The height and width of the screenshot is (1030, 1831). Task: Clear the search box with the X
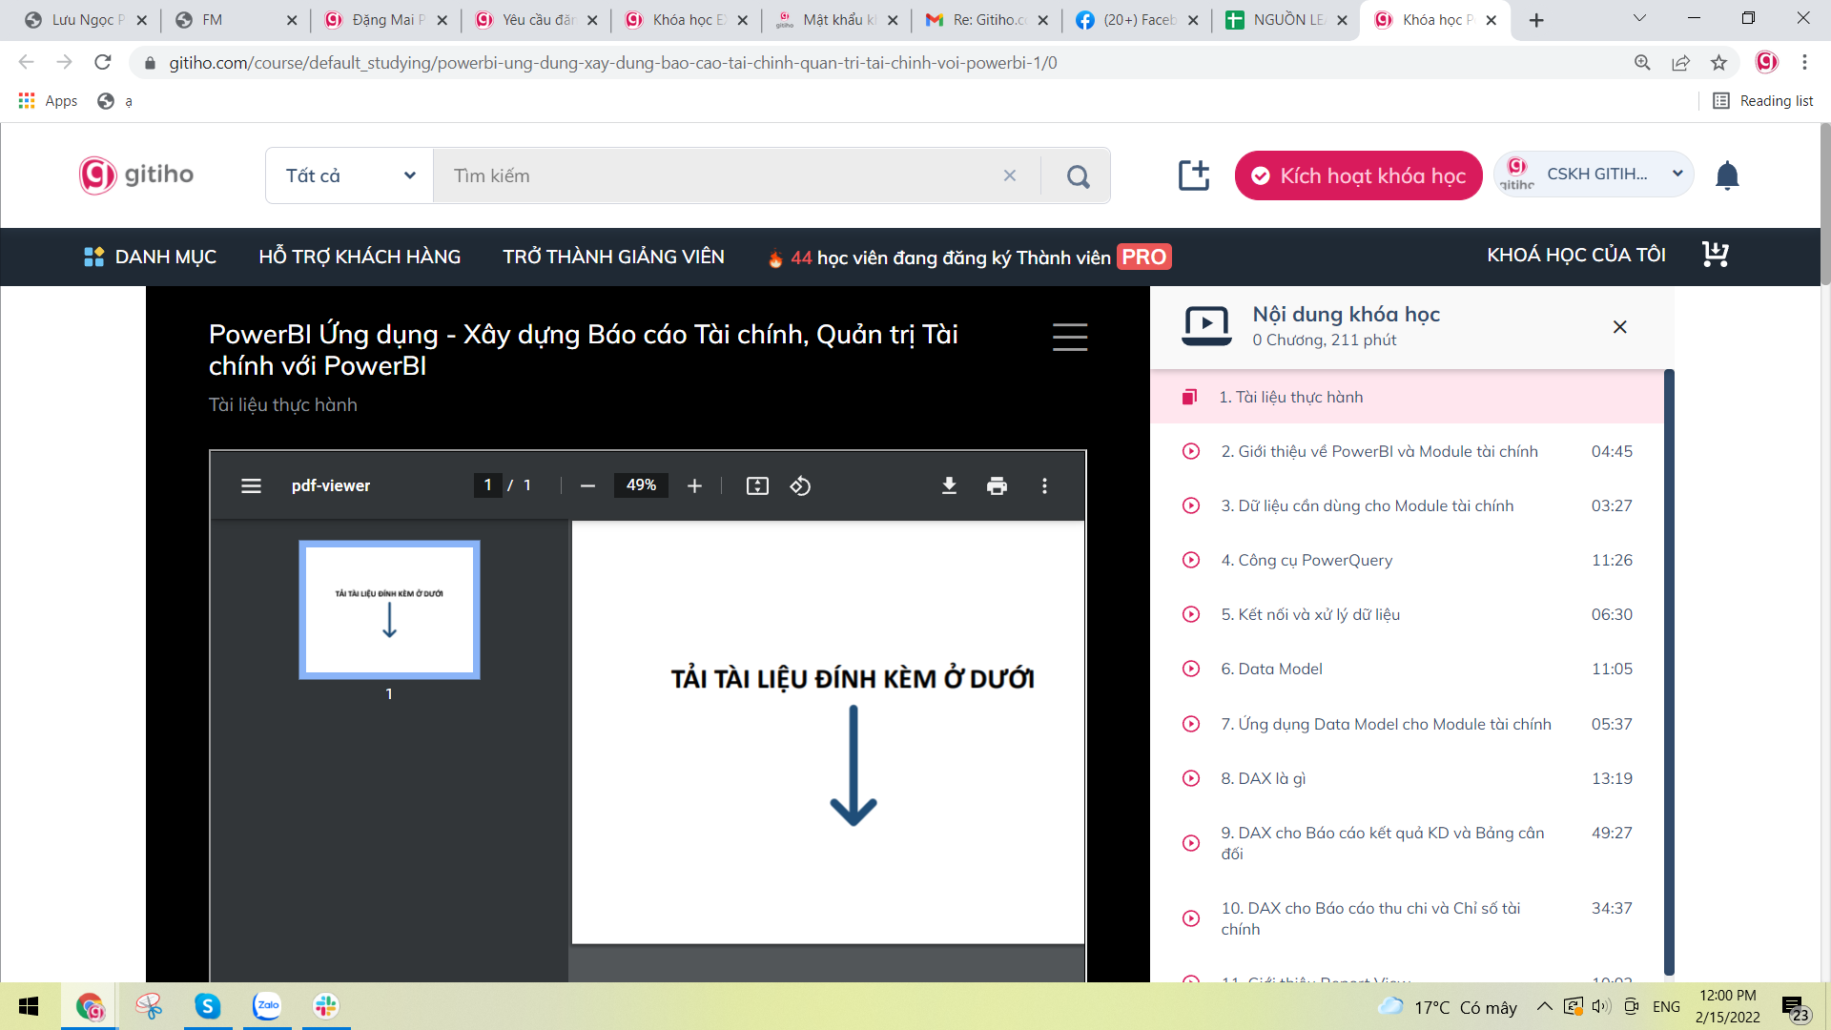1010,175
